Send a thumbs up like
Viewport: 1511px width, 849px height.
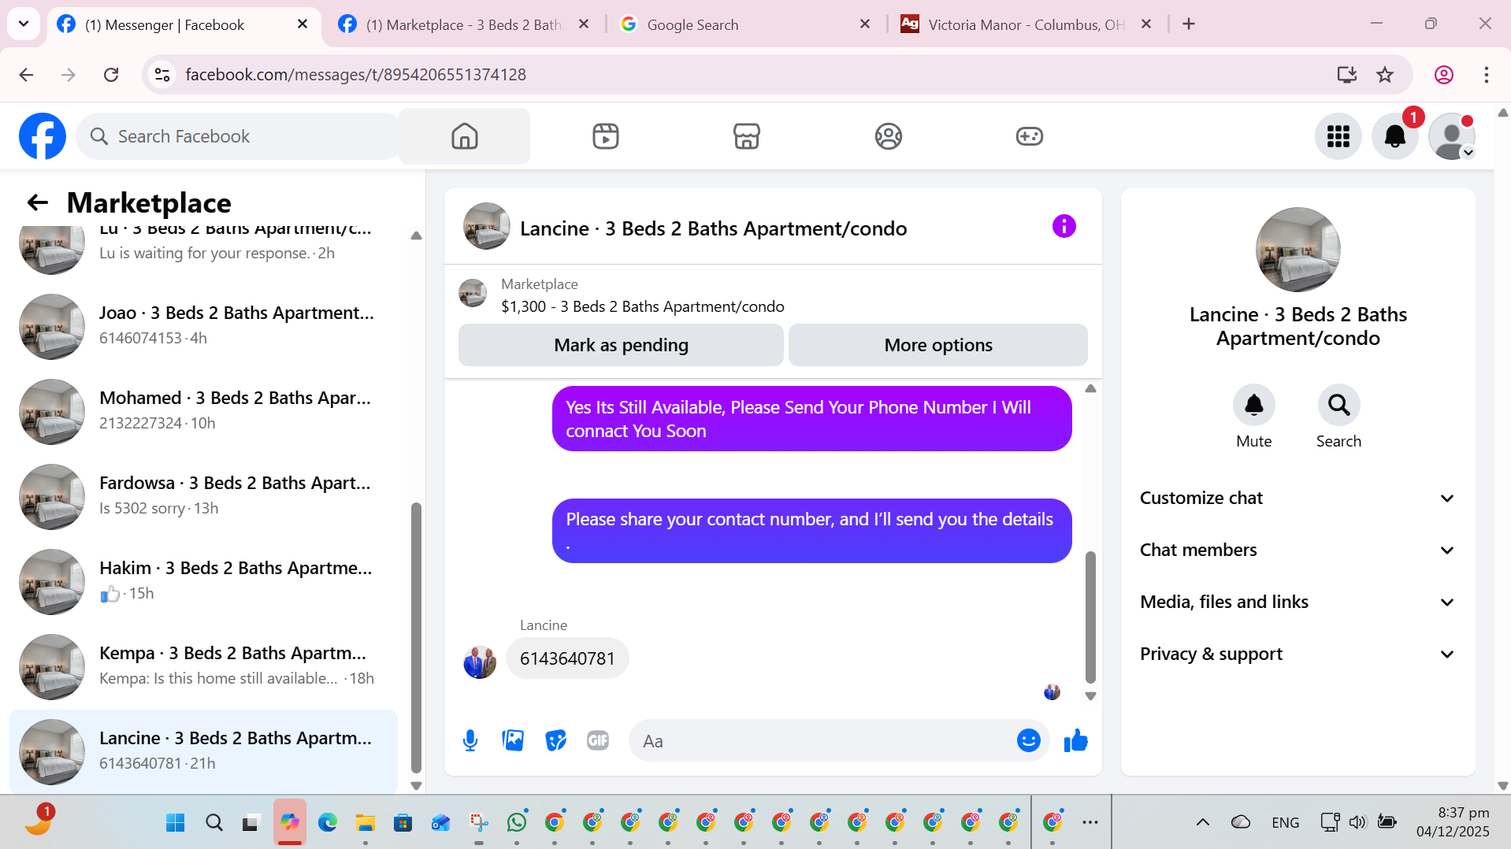point(1075,740)
